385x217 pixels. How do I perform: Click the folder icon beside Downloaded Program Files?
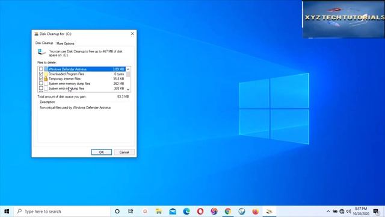[x=46, y=74]
